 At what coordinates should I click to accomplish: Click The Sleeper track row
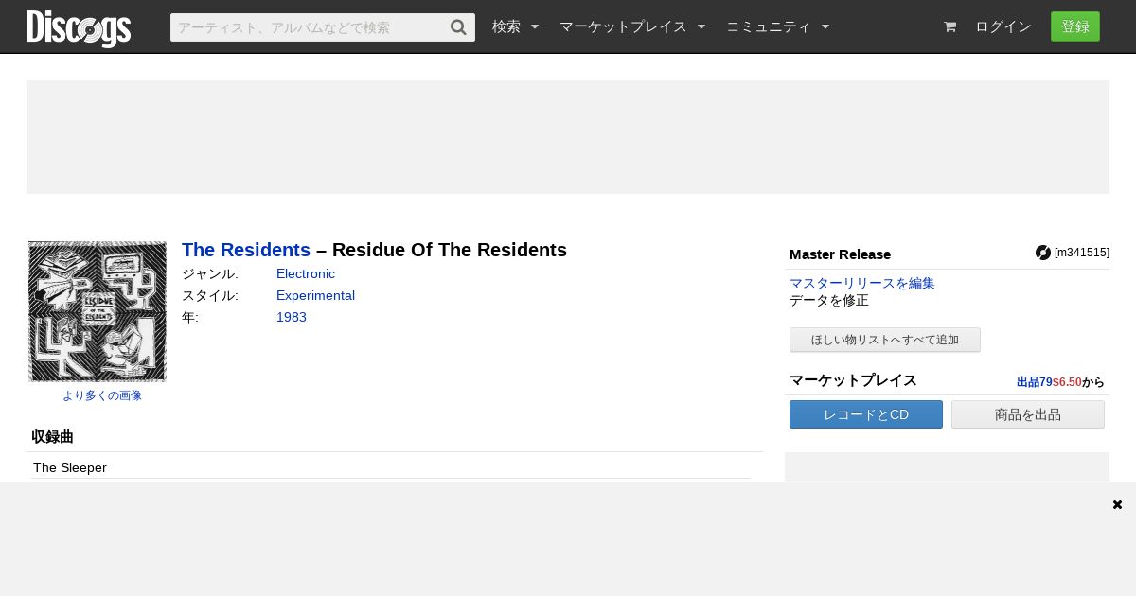pyautogui.click(x=391, y=467)
